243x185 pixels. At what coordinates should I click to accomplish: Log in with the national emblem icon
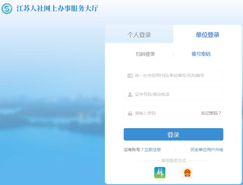pos(187,173)
